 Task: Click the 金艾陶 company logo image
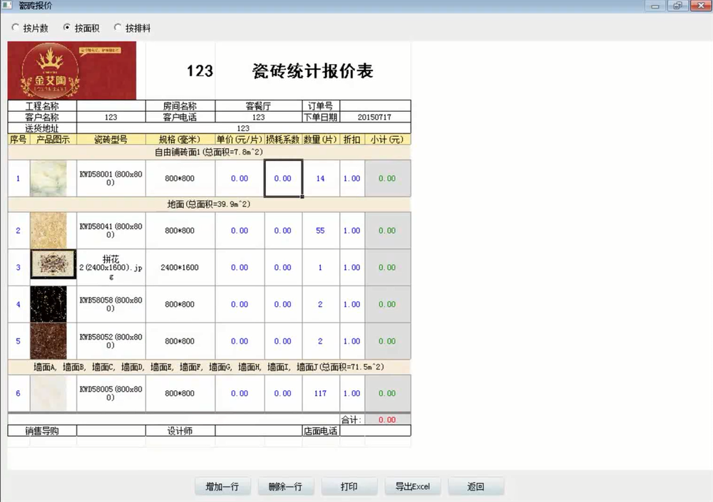point(71,69)
